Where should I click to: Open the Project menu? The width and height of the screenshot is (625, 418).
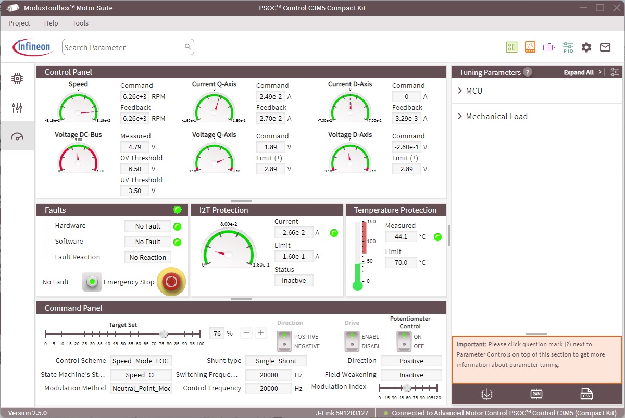point(19,23)
